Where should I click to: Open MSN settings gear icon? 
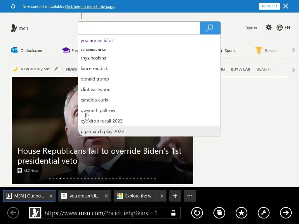[x=269, y=27]
